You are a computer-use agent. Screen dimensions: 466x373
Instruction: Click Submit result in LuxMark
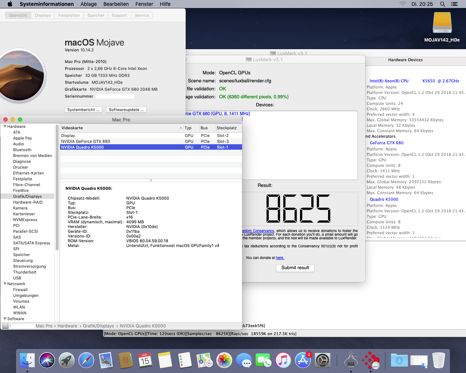295,268
